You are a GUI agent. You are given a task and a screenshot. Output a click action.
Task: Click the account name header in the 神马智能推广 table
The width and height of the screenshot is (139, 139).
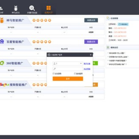click(11, 27)
